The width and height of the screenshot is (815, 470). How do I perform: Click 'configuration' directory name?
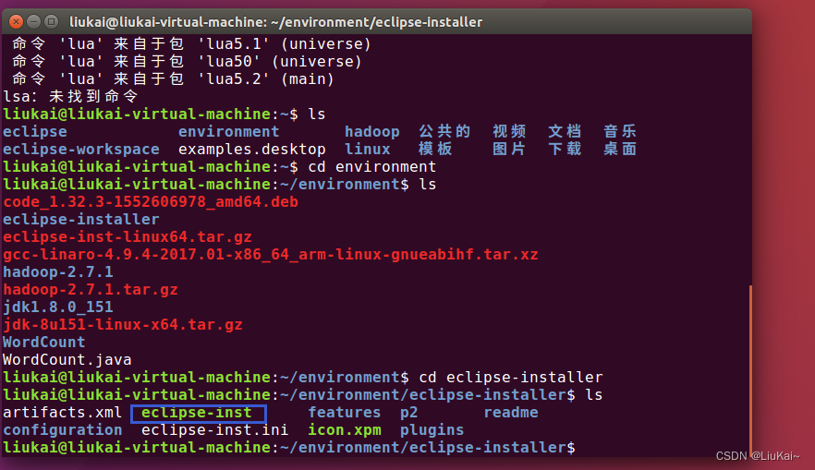click(x=63, y=430)
